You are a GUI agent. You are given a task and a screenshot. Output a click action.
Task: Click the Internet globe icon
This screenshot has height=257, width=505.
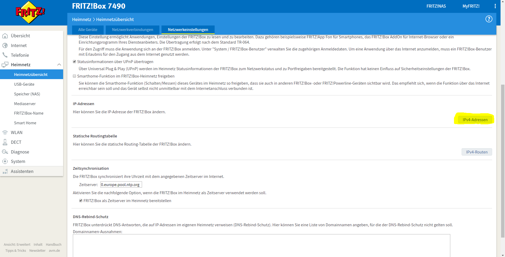tap(5, 45)
